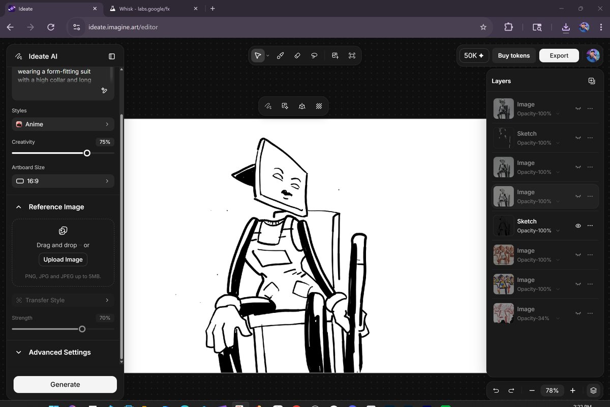This screenshot has height=407, width=610.
Task: Open the Ideate user avatar menu
Action: click(x=593, y=55)
